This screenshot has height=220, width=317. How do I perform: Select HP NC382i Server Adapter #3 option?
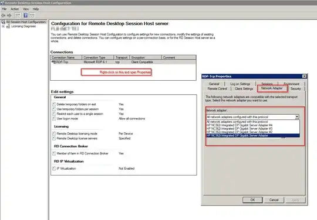pos(252,129)
